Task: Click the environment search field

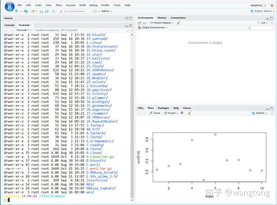Action: point(259,28)
